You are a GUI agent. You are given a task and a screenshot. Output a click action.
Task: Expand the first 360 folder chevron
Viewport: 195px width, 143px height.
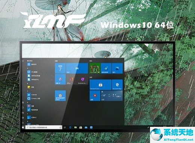click(x=52, y=76)
